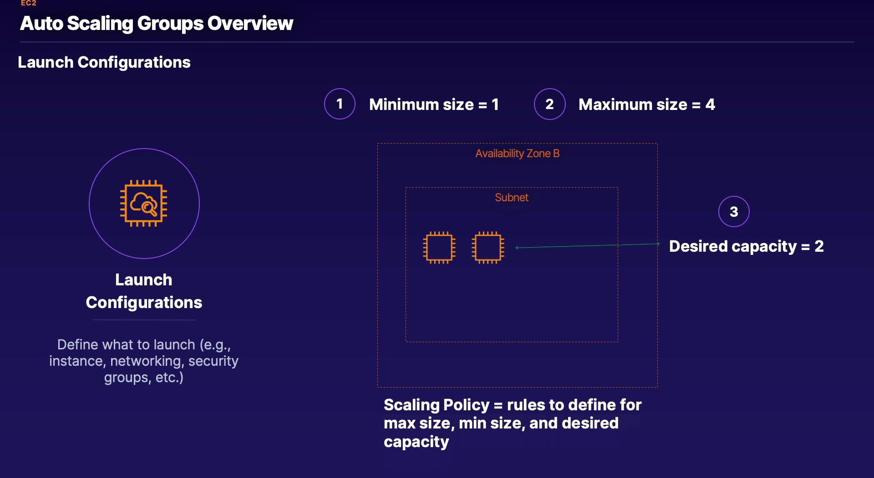The height and width of the screenshot is (478, 874).
Task: Select the right EC2 instance chip icon
Action: point(488,248)
